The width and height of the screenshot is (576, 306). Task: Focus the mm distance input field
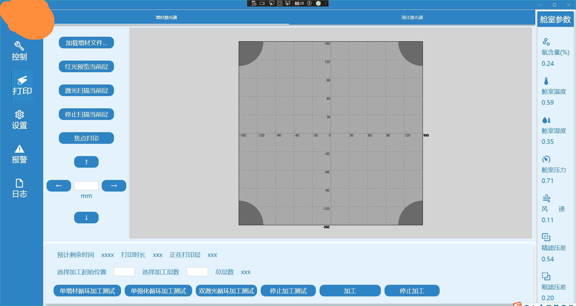(x=86, y=186)
